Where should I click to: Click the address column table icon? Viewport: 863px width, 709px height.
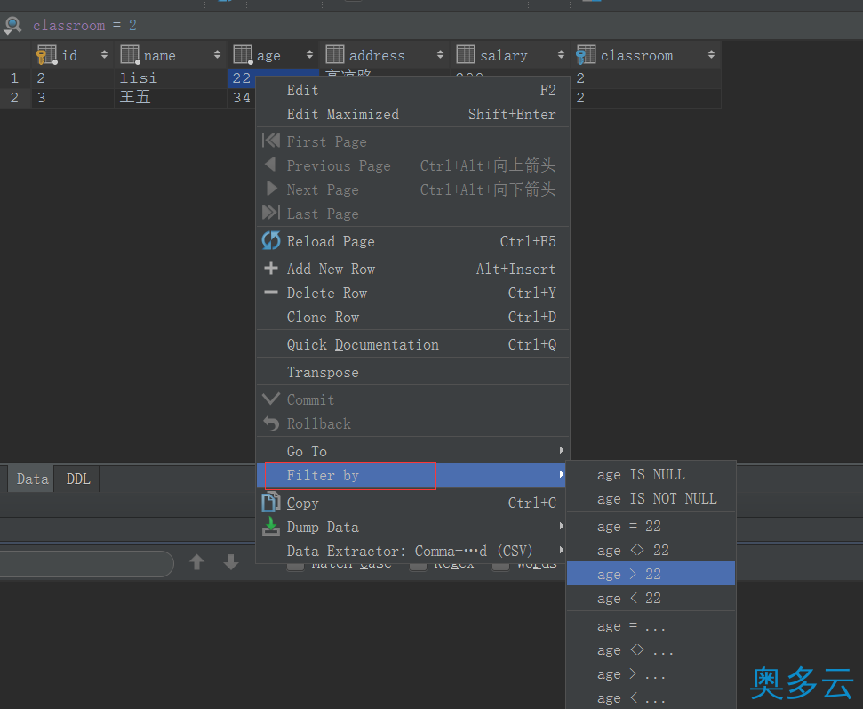(335, 55)
